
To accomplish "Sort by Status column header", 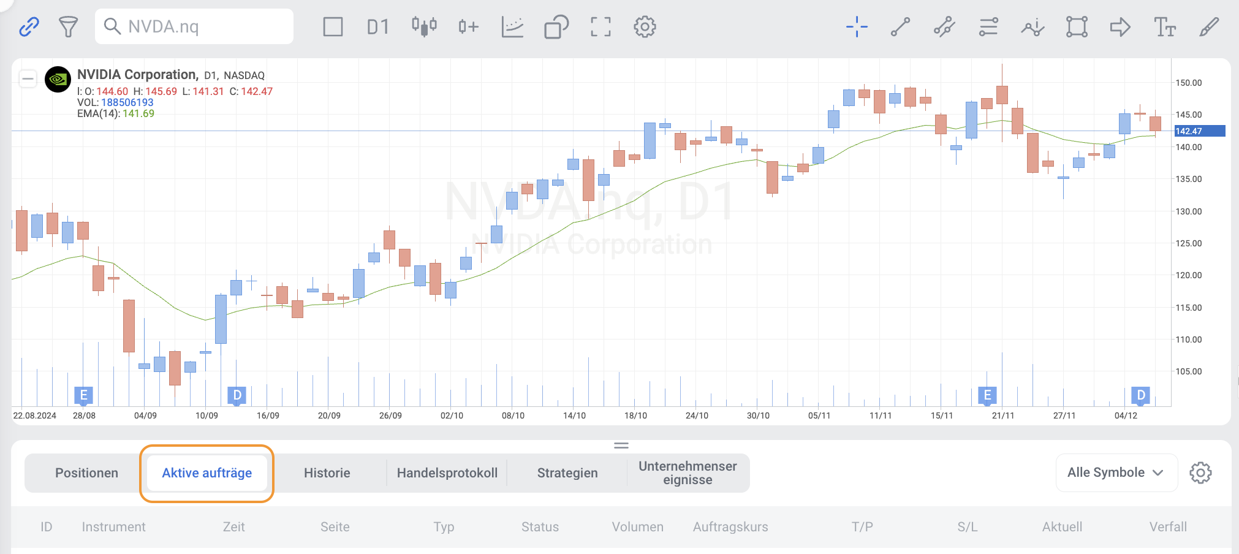I will point(540,527).
